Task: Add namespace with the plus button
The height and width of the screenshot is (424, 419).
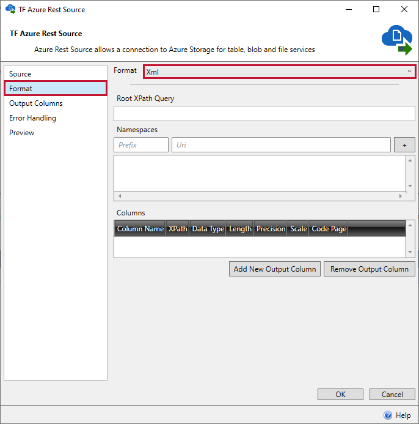Action: (x=404, y=145)
